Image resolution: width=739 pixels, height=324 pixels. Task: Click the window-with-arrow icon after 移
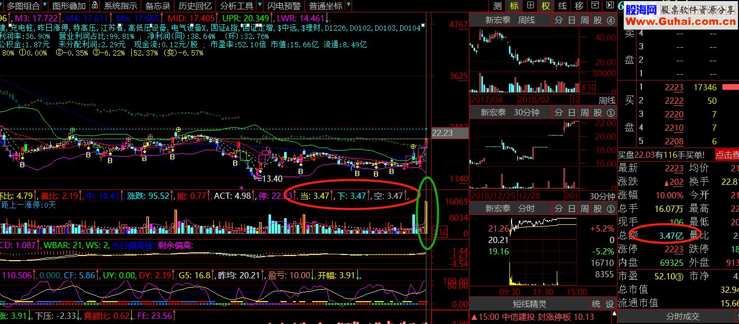pyautogui.click(x=595, y=6)
